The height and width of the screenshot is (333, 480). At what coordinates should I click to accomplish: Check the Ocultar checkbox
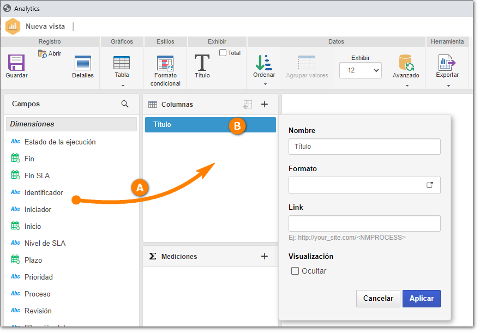[295, 271]
